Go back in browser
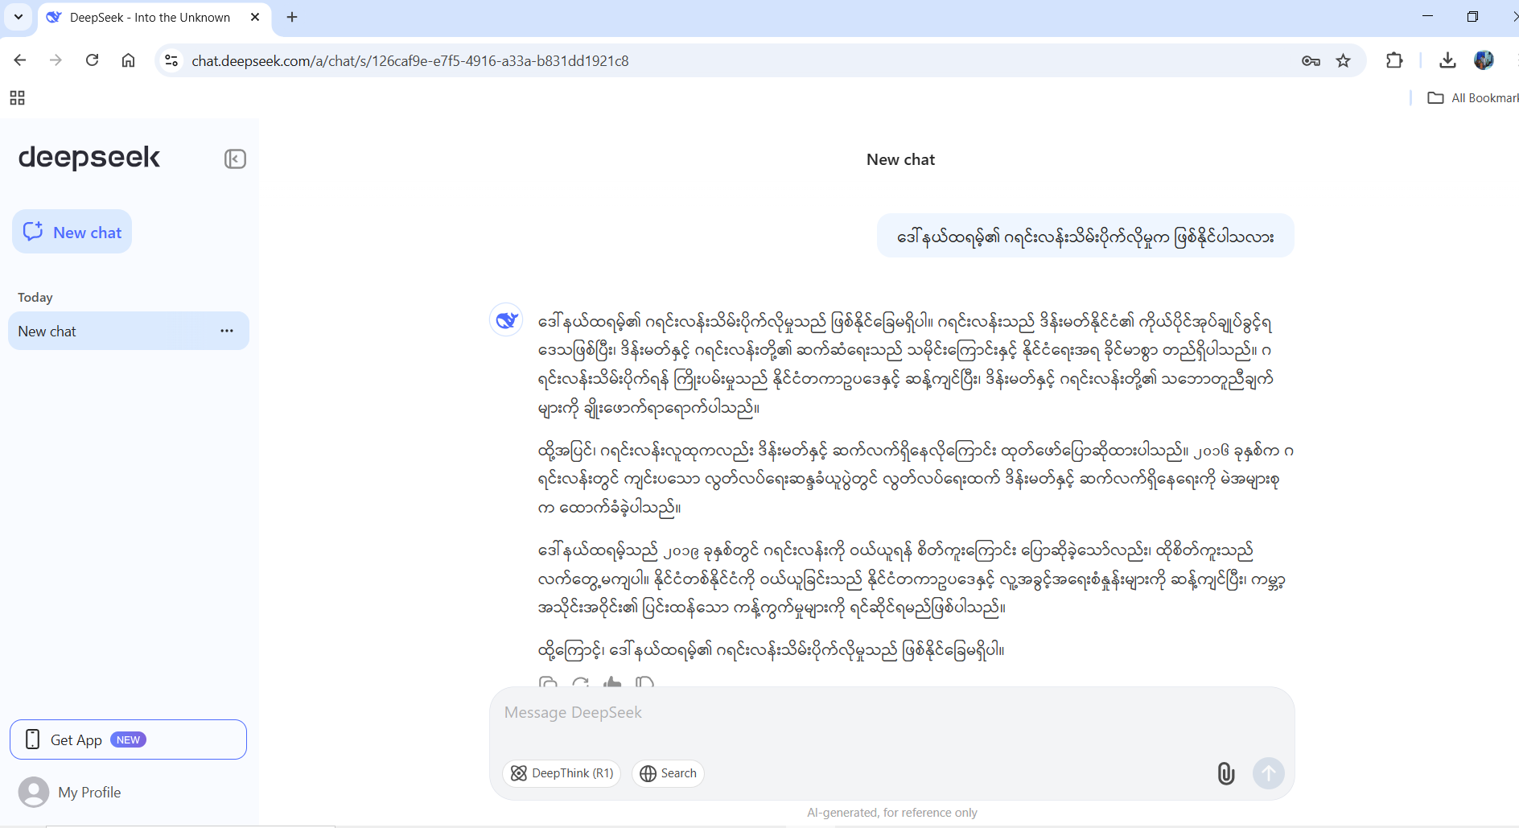Screen dimensions: 1519x828 (x=20, y=60)
